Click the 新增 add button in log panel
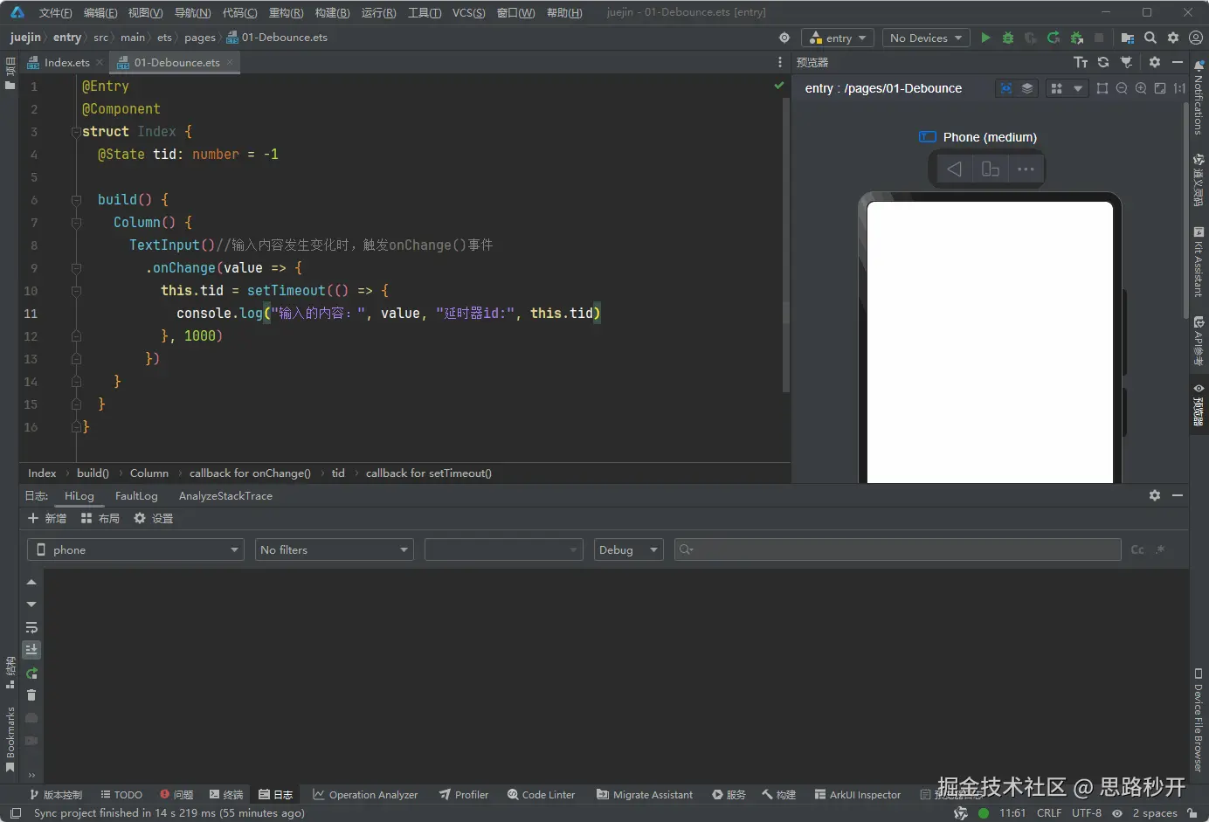 pyautogui.click(x=47, y=518)
